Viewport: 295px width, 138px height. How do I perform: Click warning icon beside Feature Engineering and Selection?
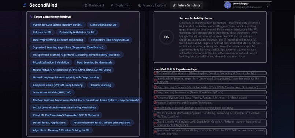156,103
